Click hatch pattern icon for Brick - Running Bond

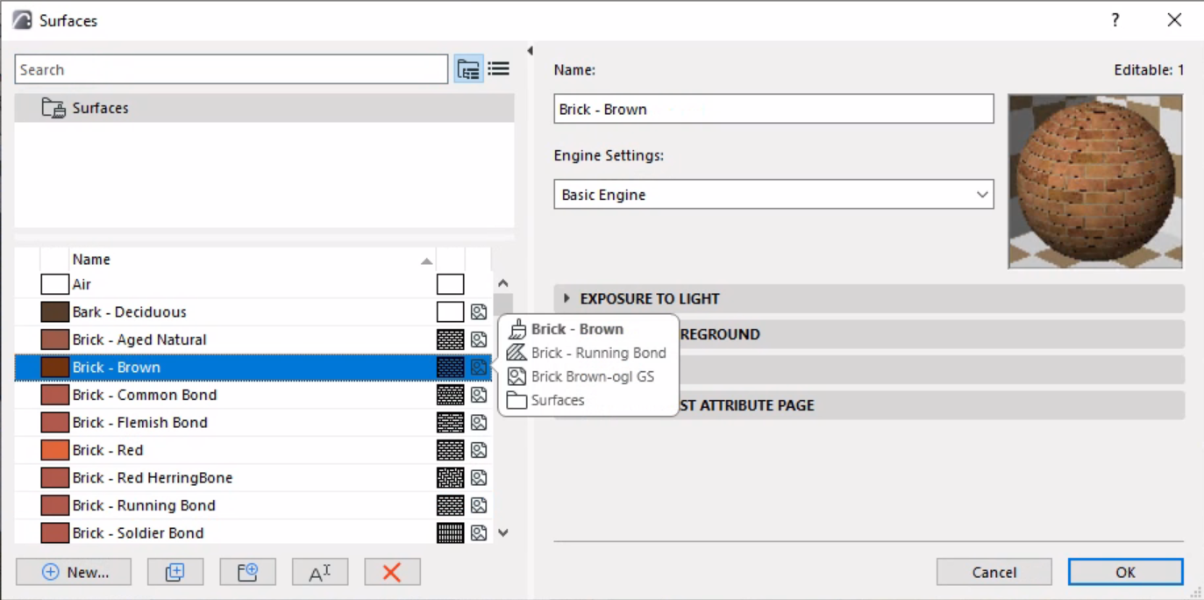click(x=450, y=505)
